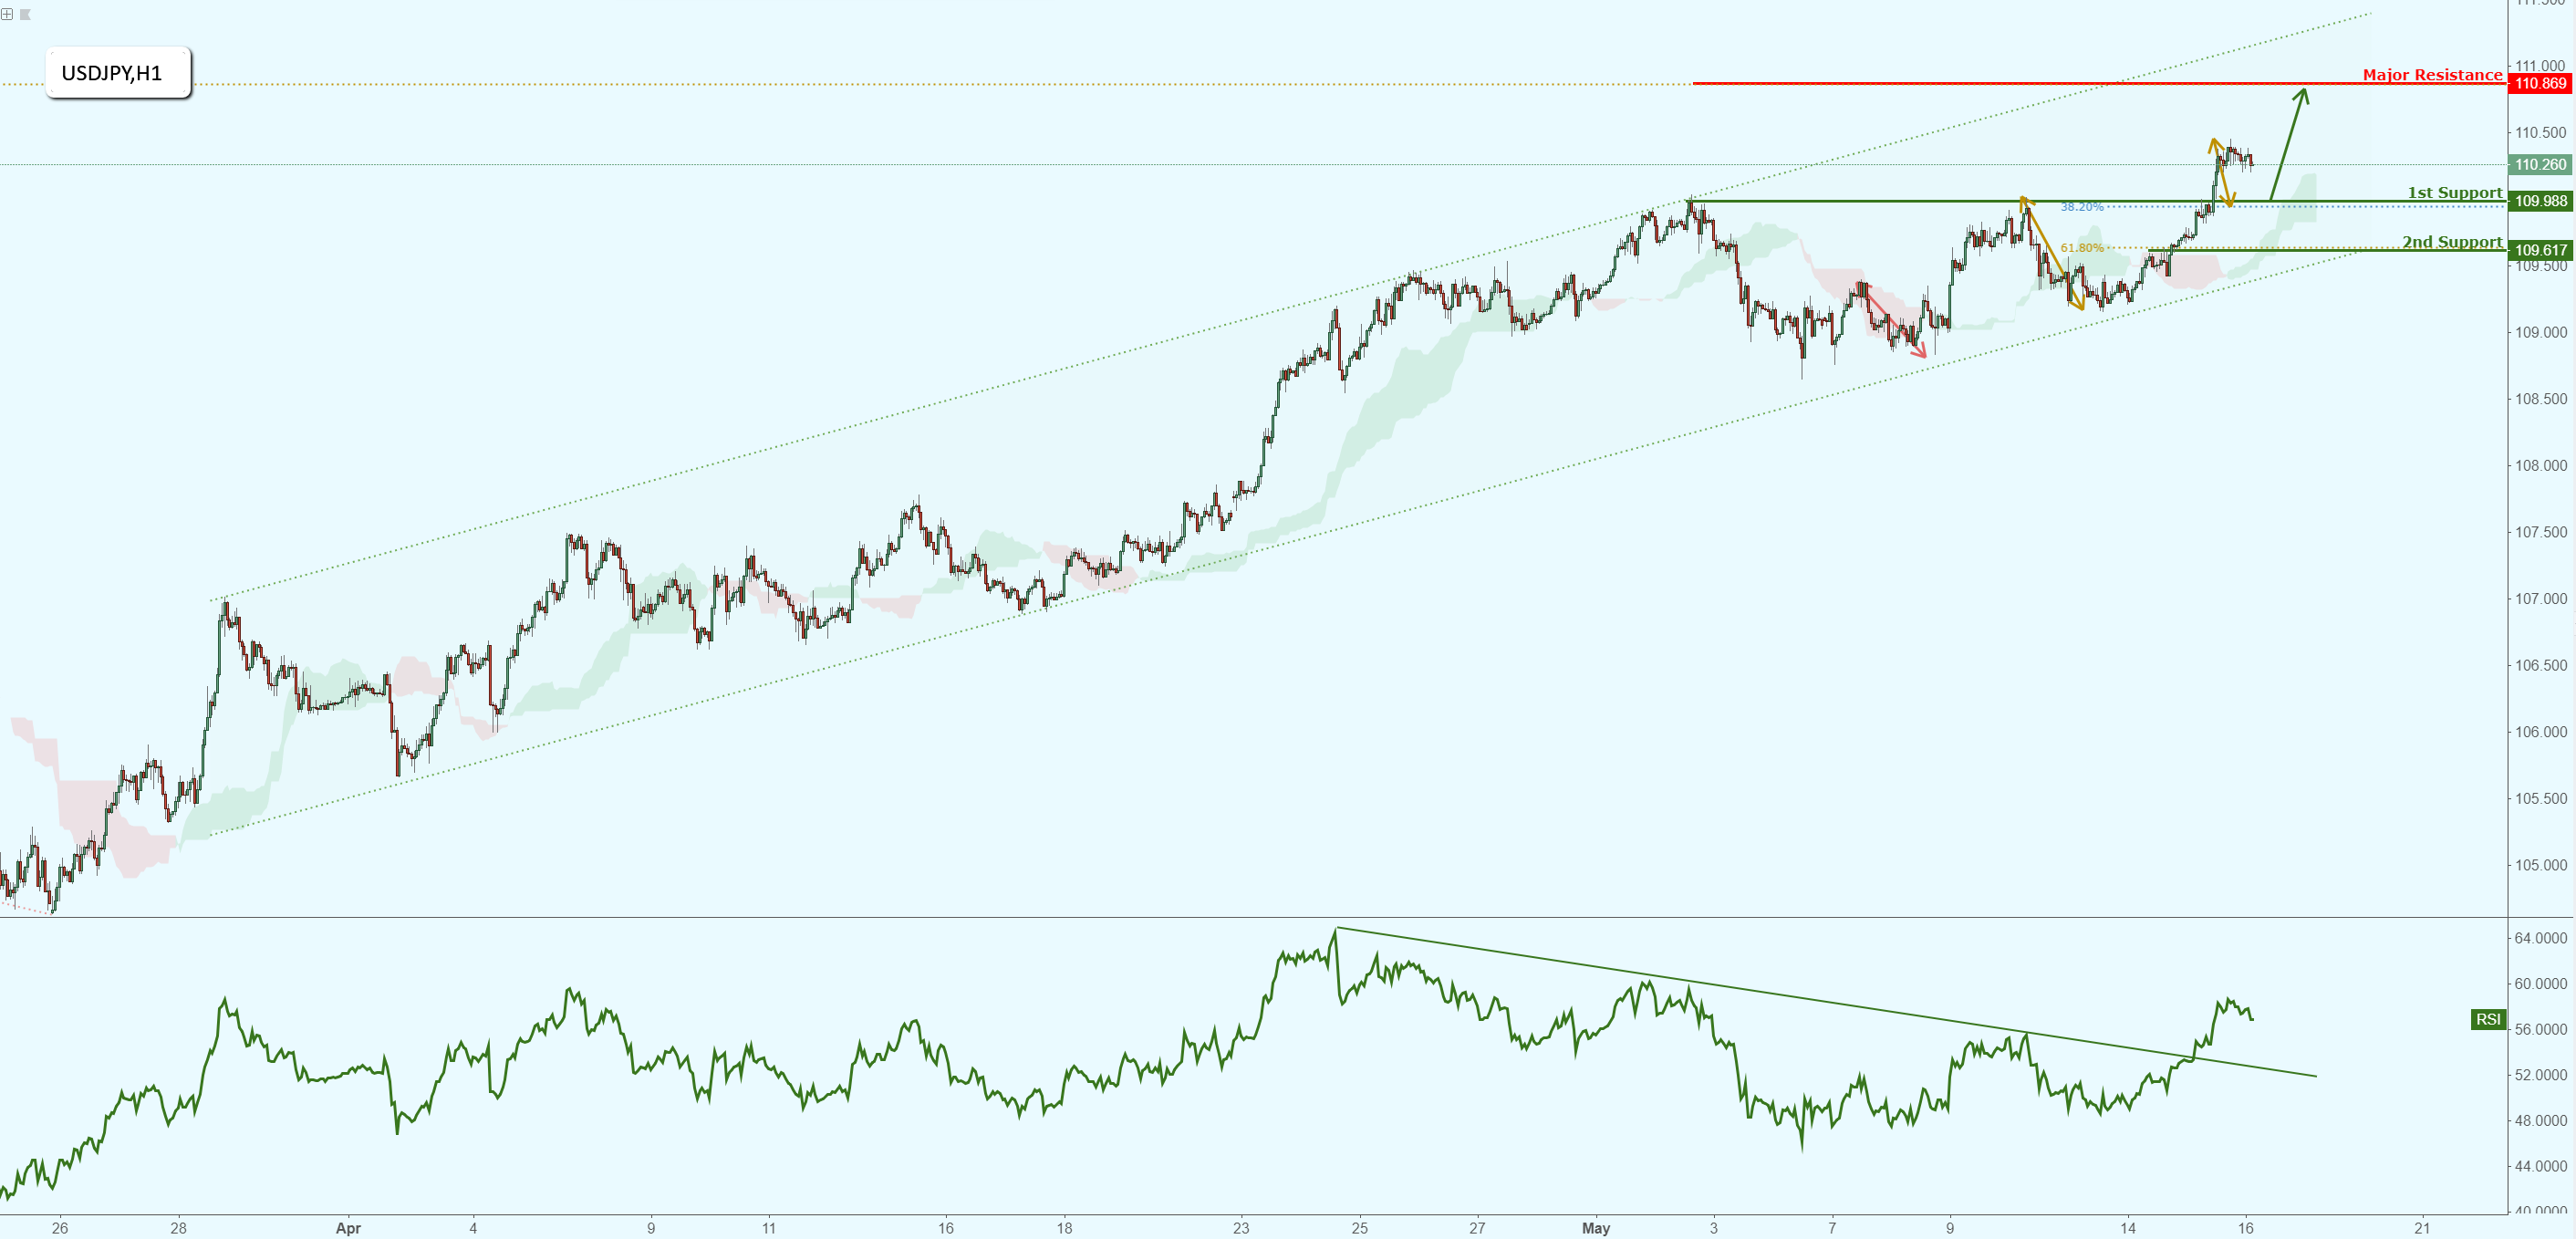2576x1239 pixels.
Task: Click the 7 date label on the time axis
Action: pyautogui.click(x=1832, y=1228)
